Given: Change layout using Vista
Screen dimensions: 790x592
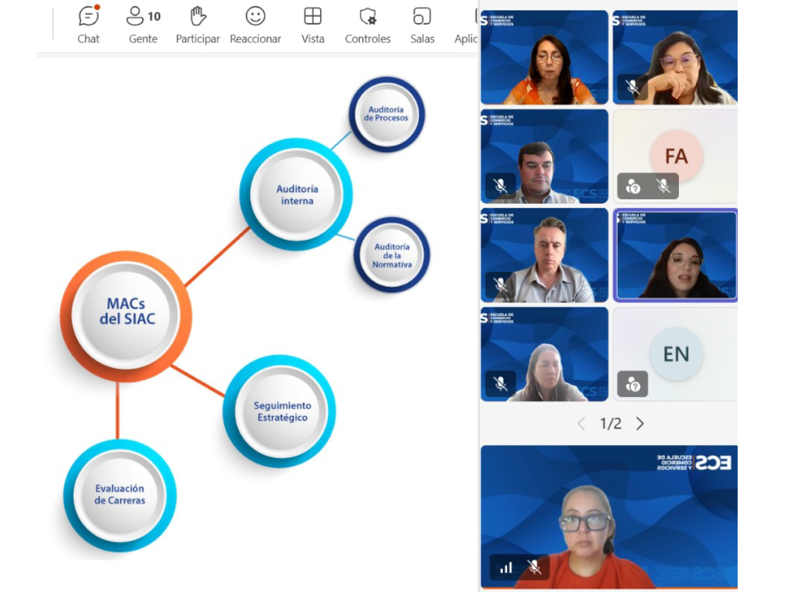Looking at the screenshot, I should pos(313,25).
